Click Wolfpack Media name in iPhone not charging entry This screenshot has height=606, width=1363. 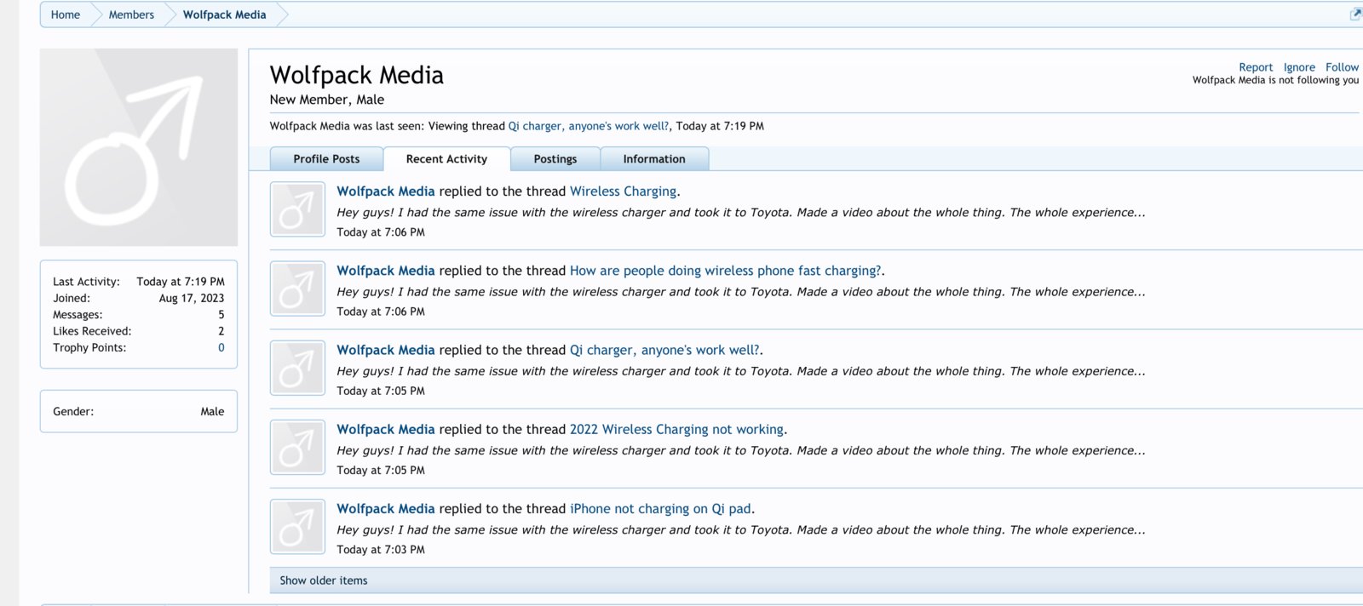(386, 509)
